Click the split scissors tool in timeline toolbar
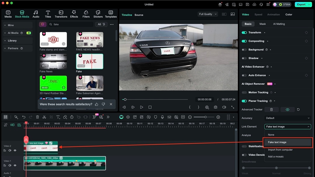 tap(44, 117)
